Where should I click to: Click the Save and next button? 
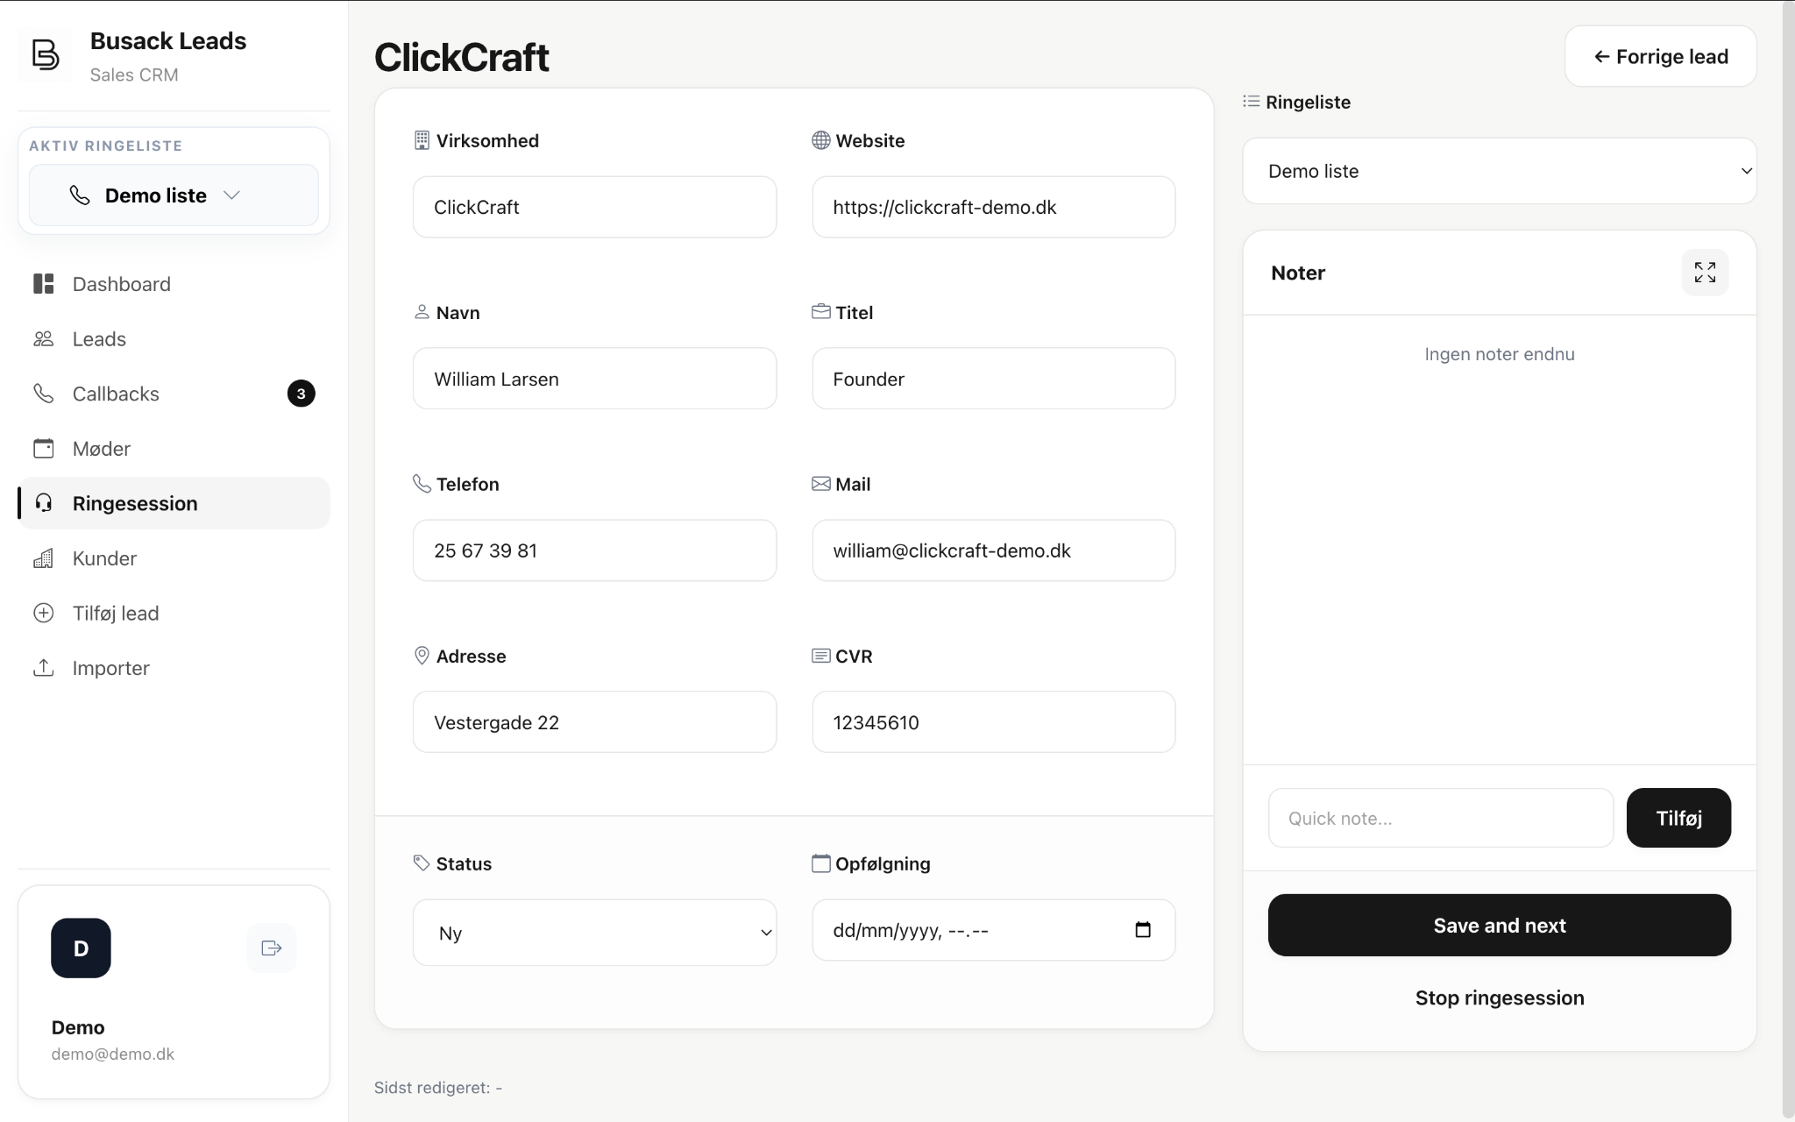click(1500, 926)
